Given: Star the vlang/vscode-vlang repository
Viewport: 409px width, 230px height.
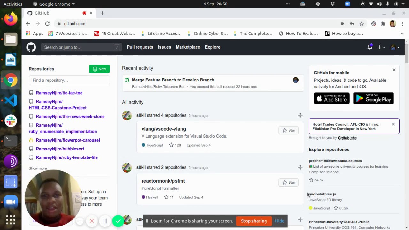Looking at the screenshot, I should point(289,130).
